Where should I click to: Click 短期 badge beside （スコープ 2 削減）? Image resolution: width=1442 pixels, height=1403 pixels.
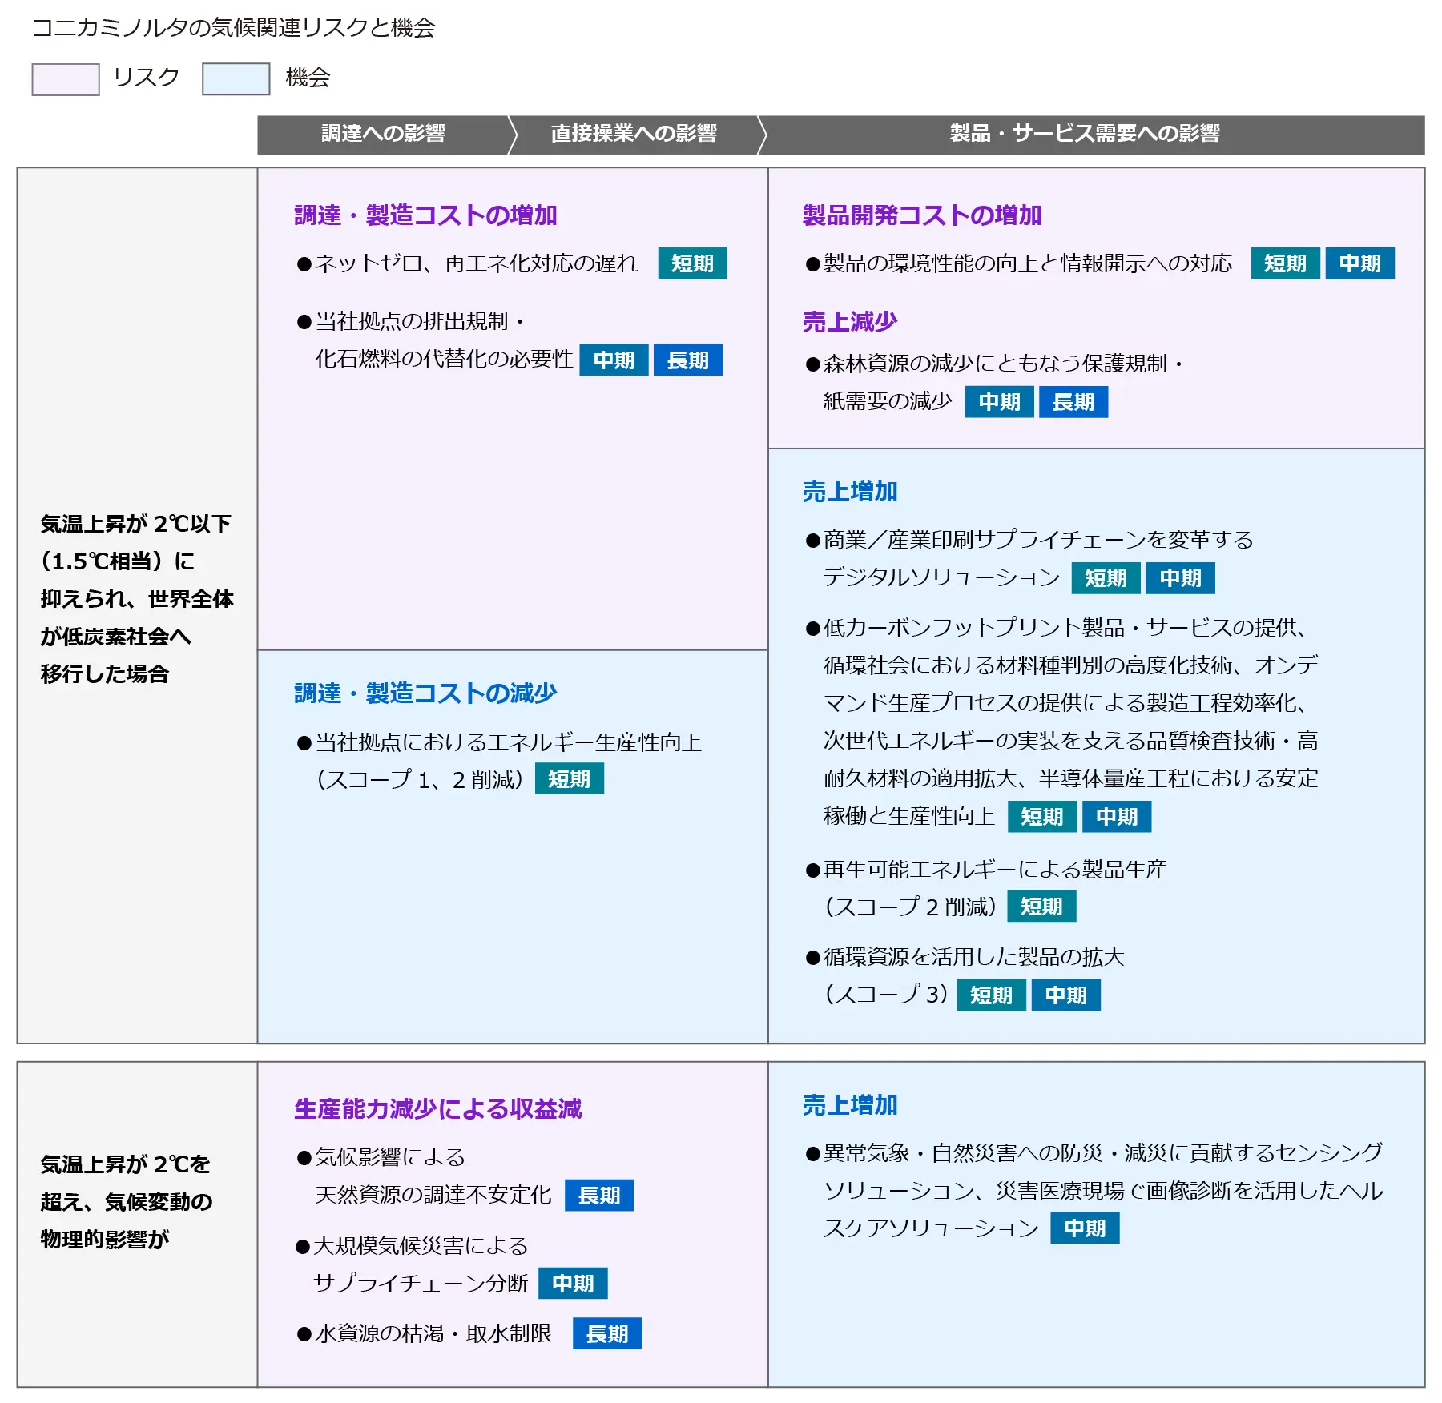pyautogui.click(x=1041, y=907)
